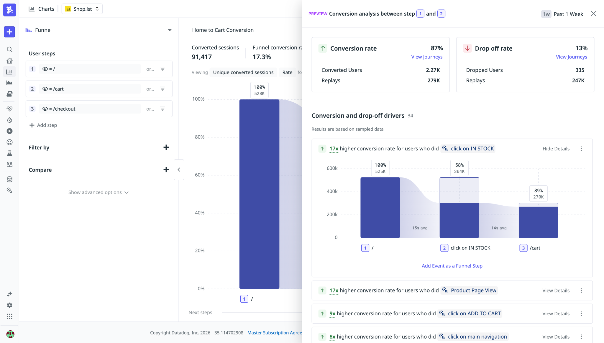Open the Charts breadcrumb tab
The image size is (604, 343).
click(42, 9)
